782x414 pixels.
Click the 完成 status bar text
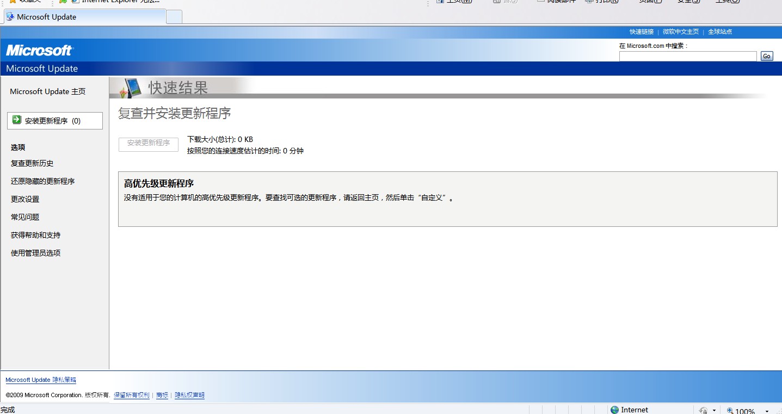point(8,410)
